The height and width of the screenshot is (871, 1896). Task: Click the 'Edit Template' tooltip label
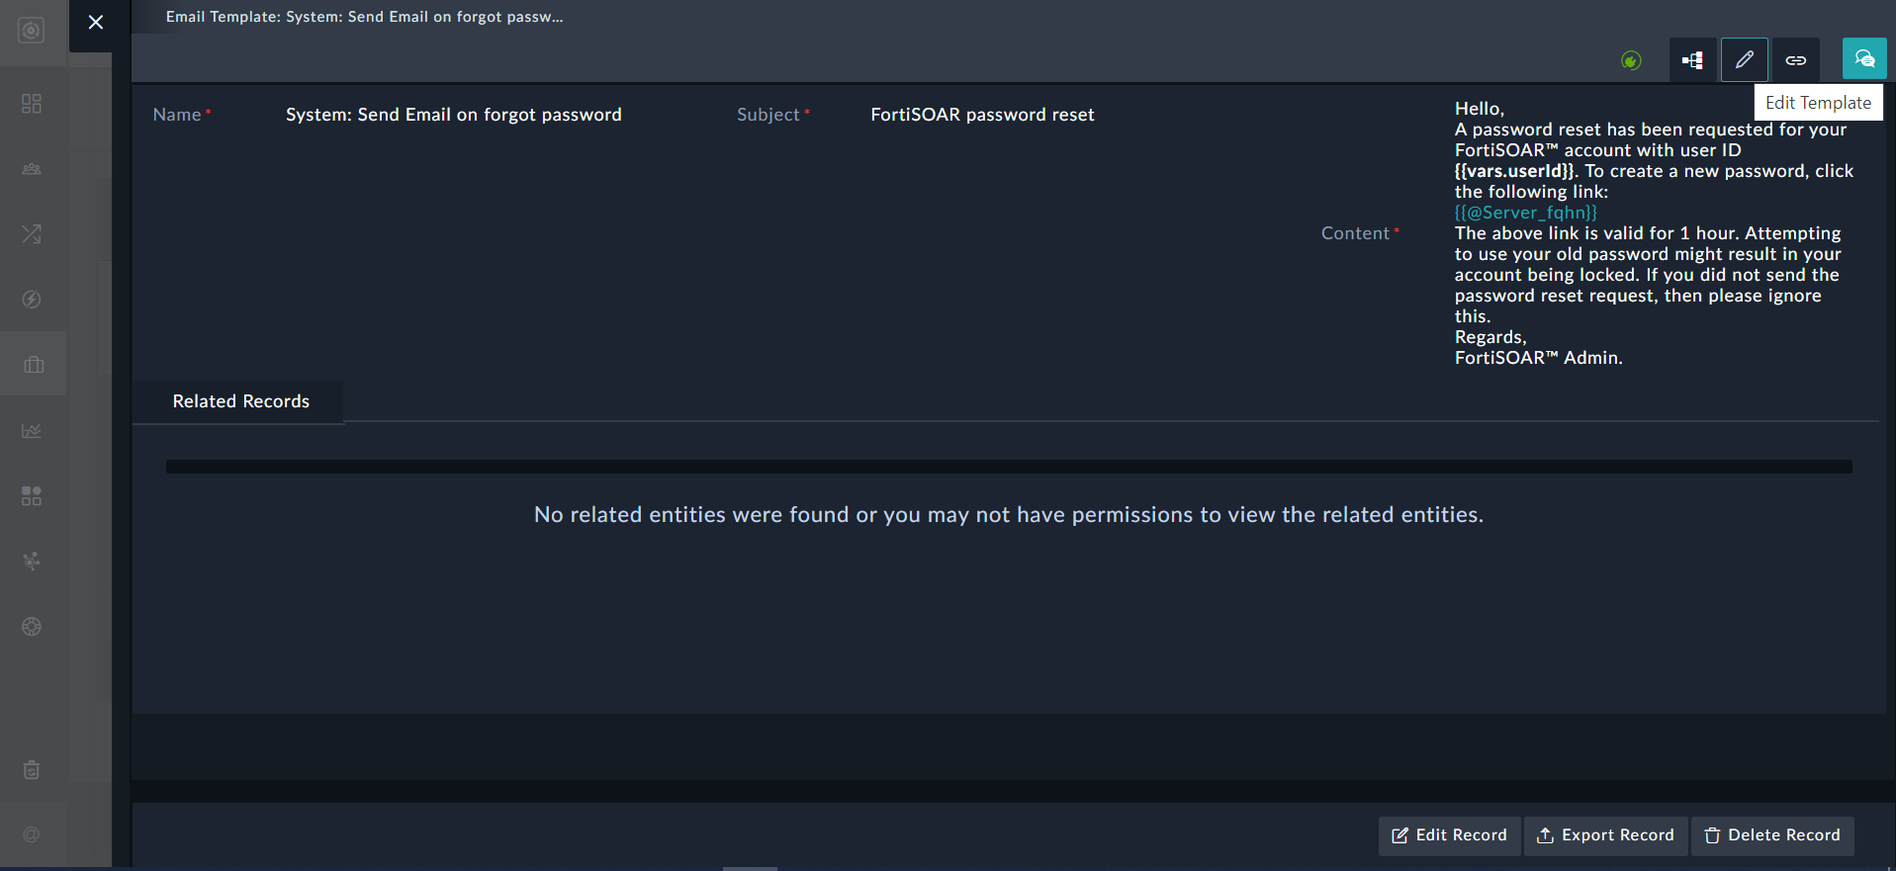[1819, 103]
